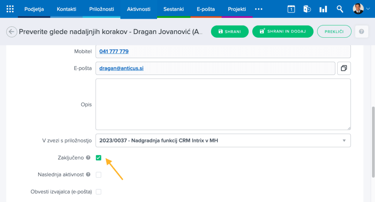Click the copy icon next to E-pošta
The width and height of the screenshot is (375, 202).
pyautogui.click(x=344, y=68)
